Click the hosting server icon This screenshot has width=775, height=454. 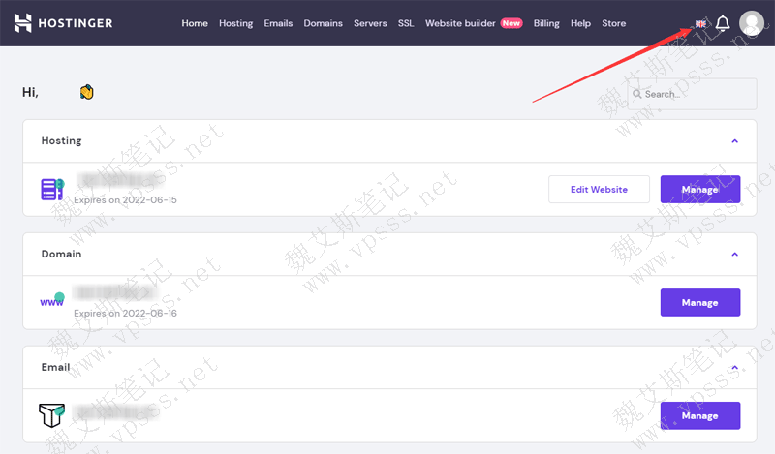[x=52, y=188]
